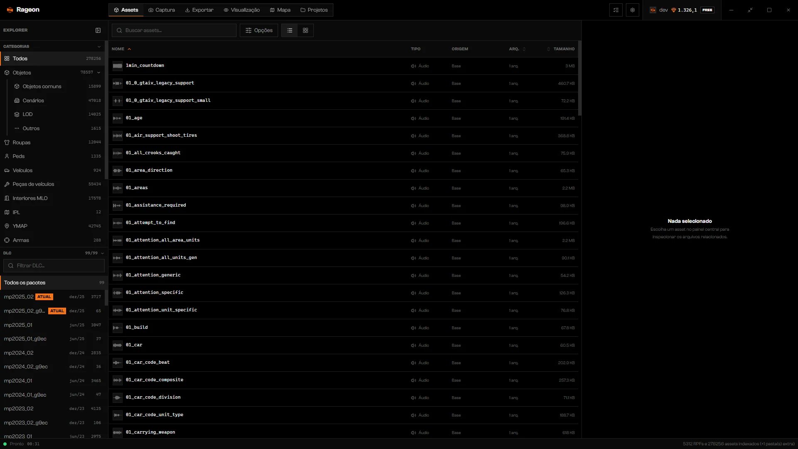Open the Peds category
The image size is (798, 449).
(x=52, y=156)
